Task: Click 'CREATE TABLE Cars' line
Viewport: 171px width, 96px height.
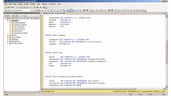Action: click(53, 53)
